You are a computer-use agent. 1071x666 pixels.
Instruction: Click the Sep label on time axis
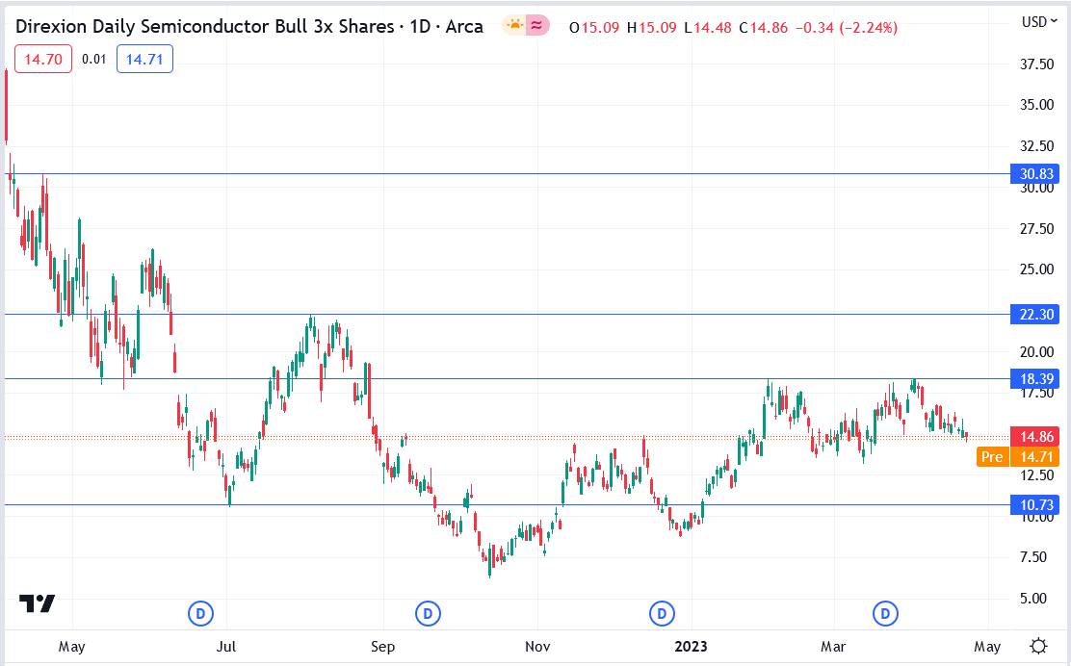point(382,646)
